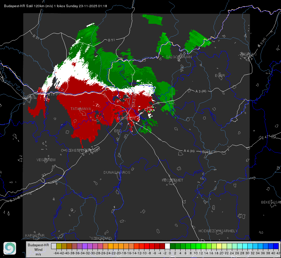
Task: Pick cyan swatch between 28 and 30
Action: point(245,246)
